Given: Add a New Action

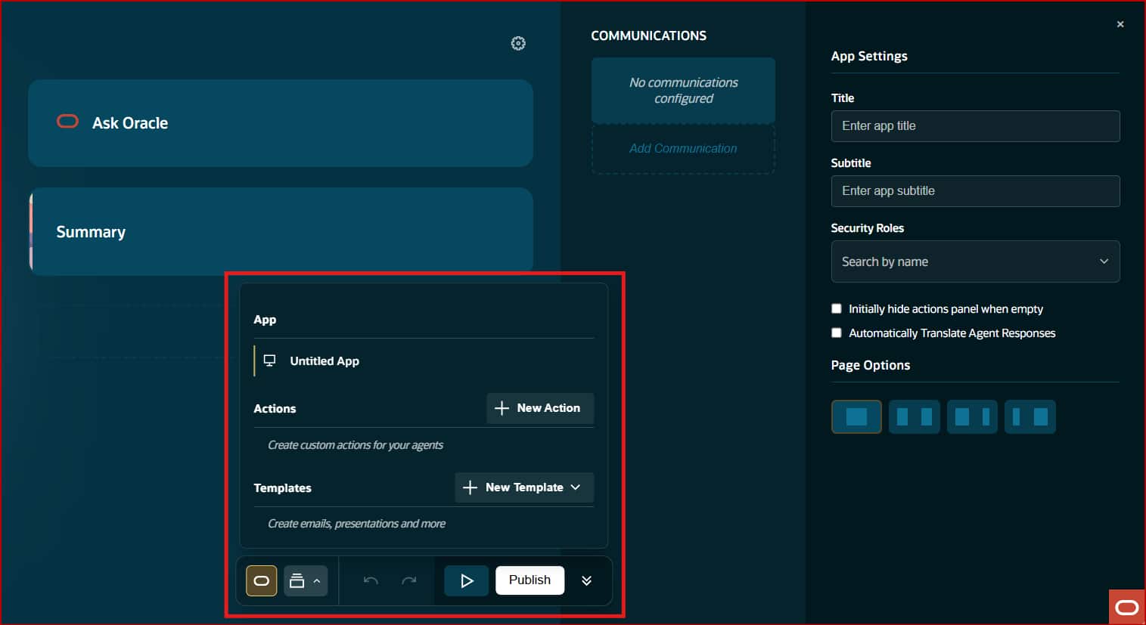Looking at the screenshot, I should click(540, 408).
